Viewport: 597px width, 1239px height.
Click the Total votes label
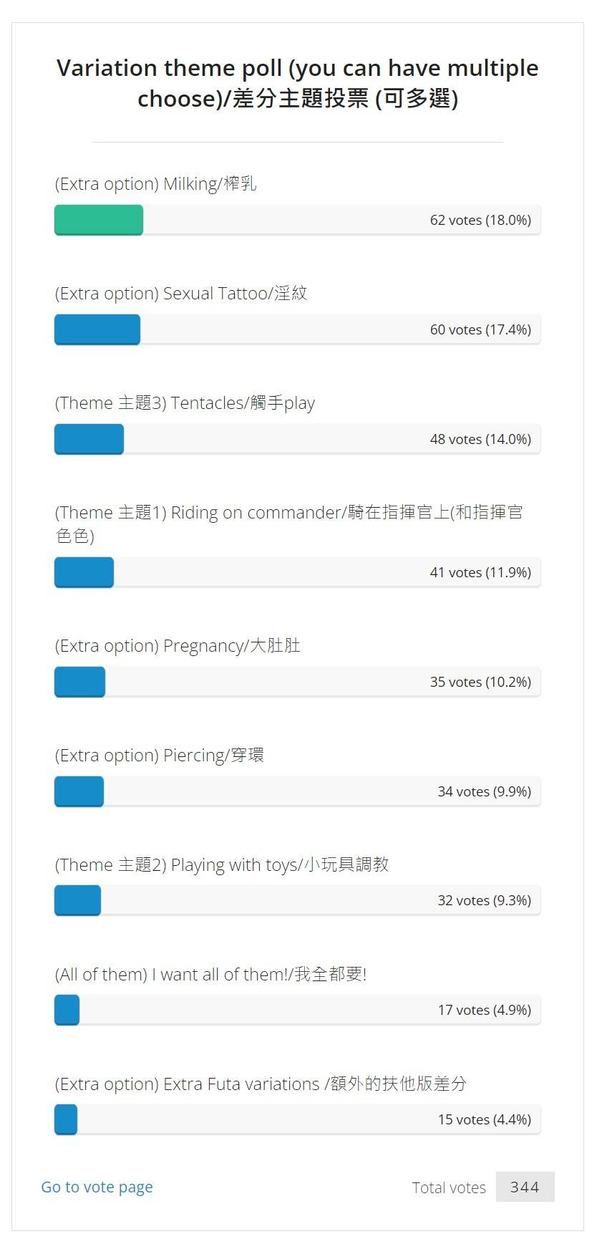click(x=449, y=1187)
